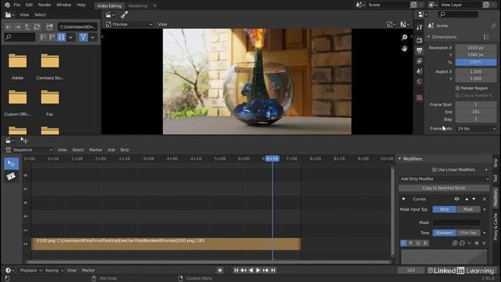The image size is (501, 282).
Task: Open the sequencer Strip menu
Action: coord(124,150)
